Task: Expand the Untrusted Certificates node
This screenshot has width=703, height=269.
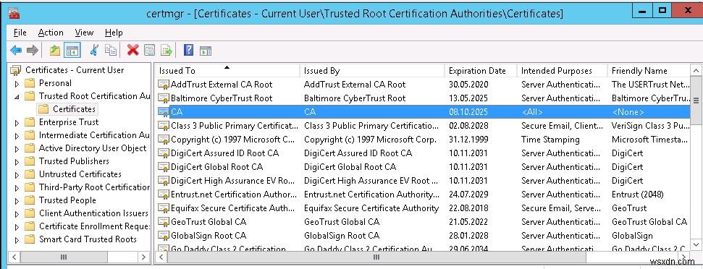Action: [17, 174]
